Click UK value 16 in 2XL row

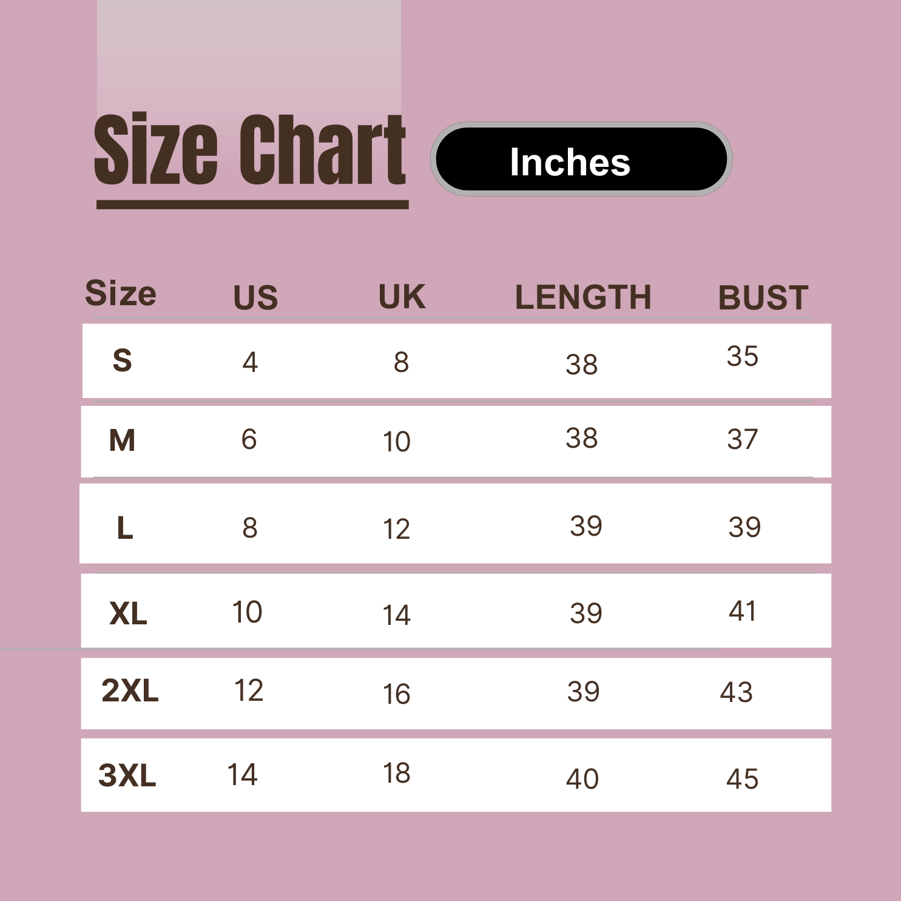pyautogui.click(x=396, y=694)
